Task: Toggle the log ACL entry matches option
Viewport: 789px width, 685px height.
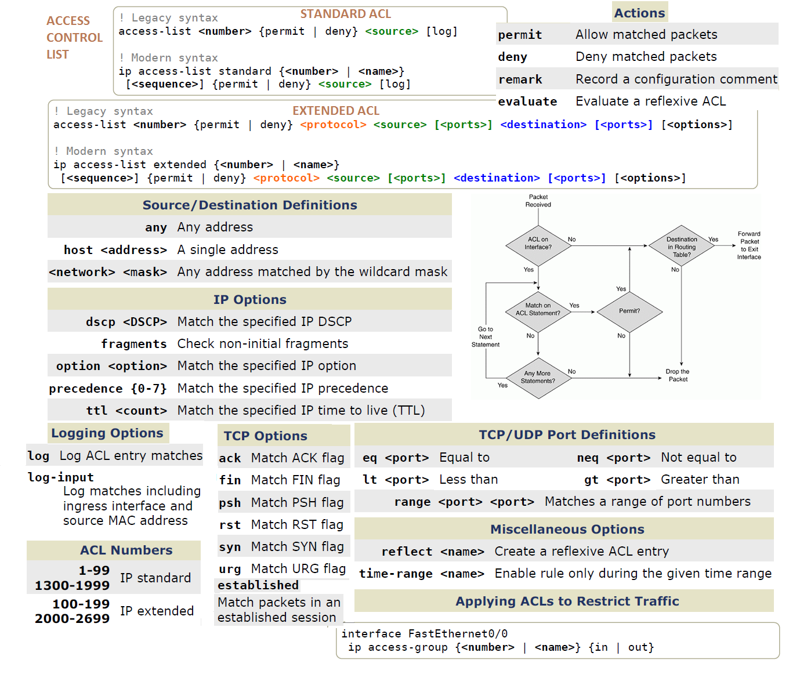Action: 114,455
